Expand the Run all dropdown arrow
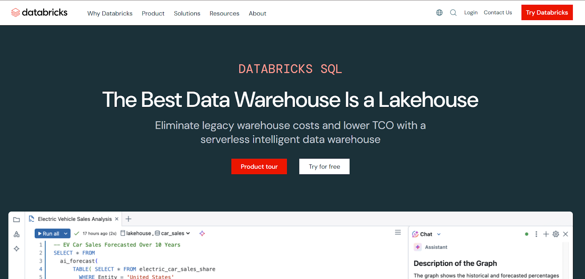Image resolution: width=585 pixels, height=279 pixels. pos(65,234)
